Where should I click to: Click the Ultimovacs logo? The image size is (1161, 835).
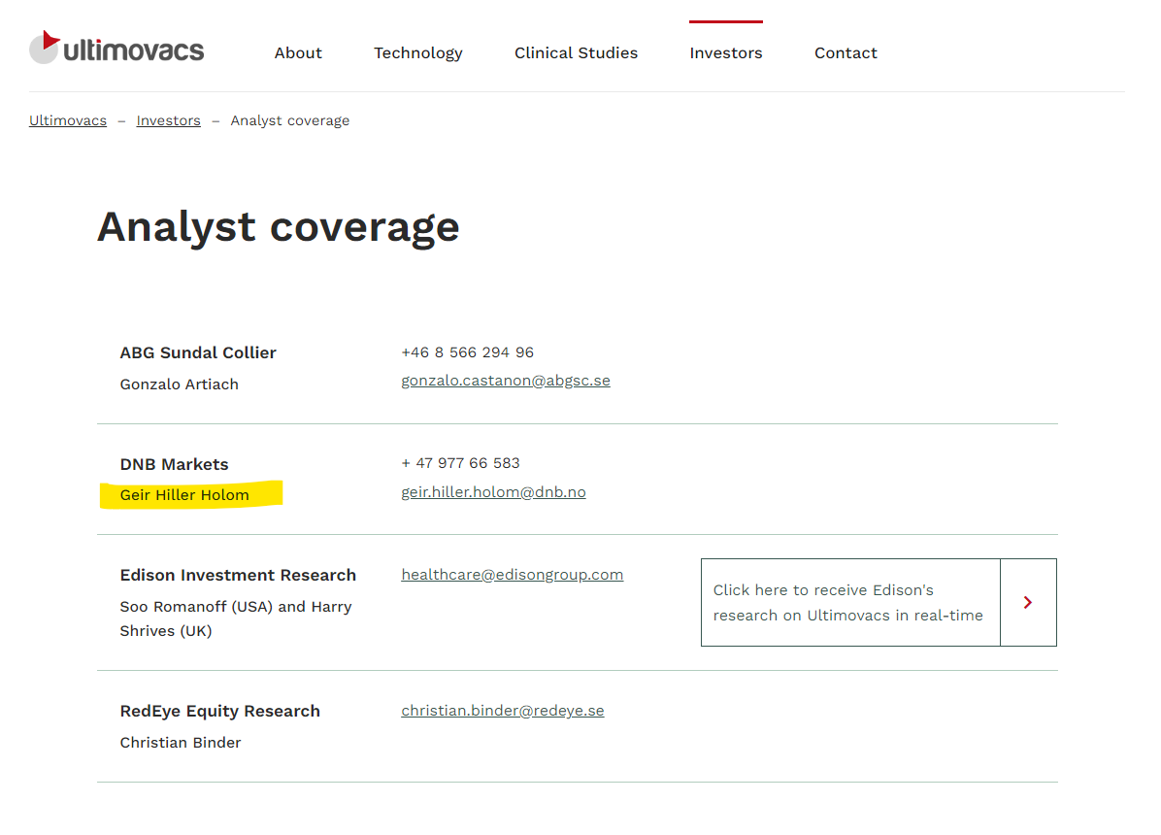(x=116, y=48)
